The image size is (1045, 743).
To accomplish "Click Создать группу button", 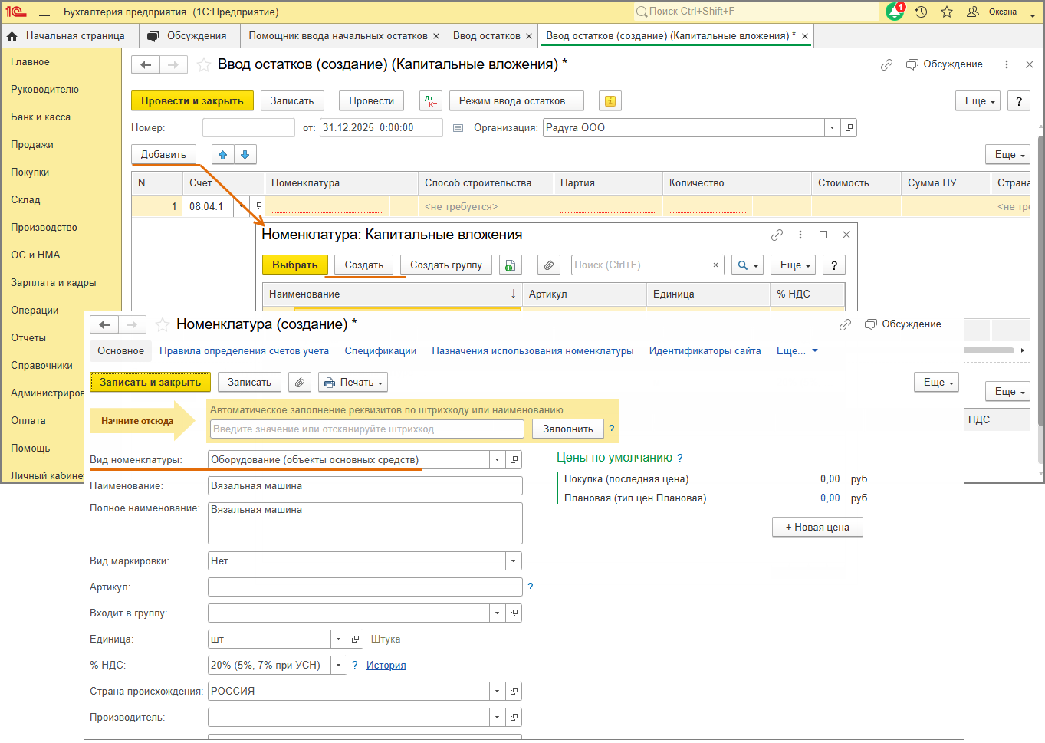I will [x=446, y=265].
